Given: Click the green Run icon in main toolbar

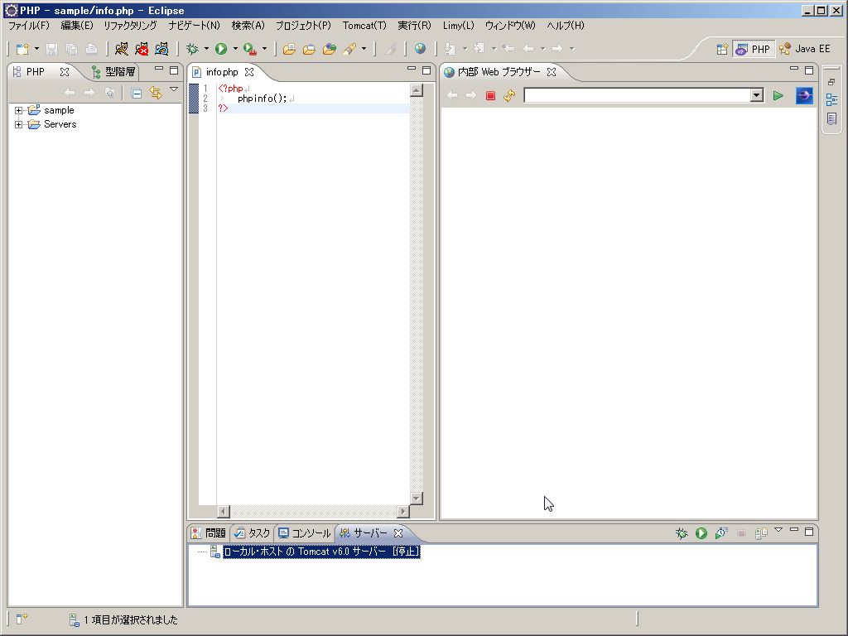Looking at the screenshot, I should click(220, 49).
